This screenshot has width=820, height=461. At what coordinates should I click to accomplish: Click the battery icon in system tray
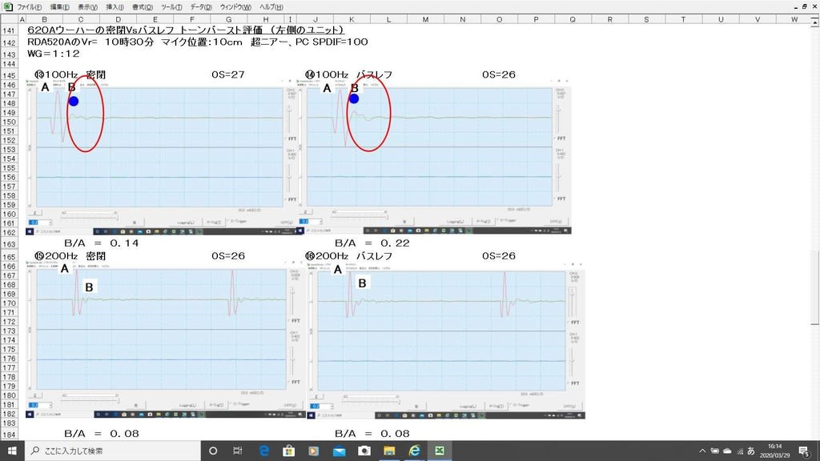pyautogui.click(x=715, y=451)
